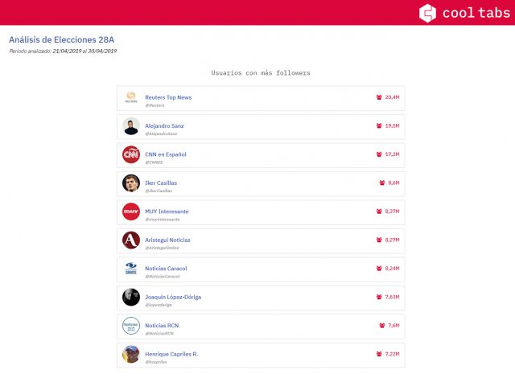Open the Noticias RCN name link
515x378 pixels.
[x=162, y=326]
